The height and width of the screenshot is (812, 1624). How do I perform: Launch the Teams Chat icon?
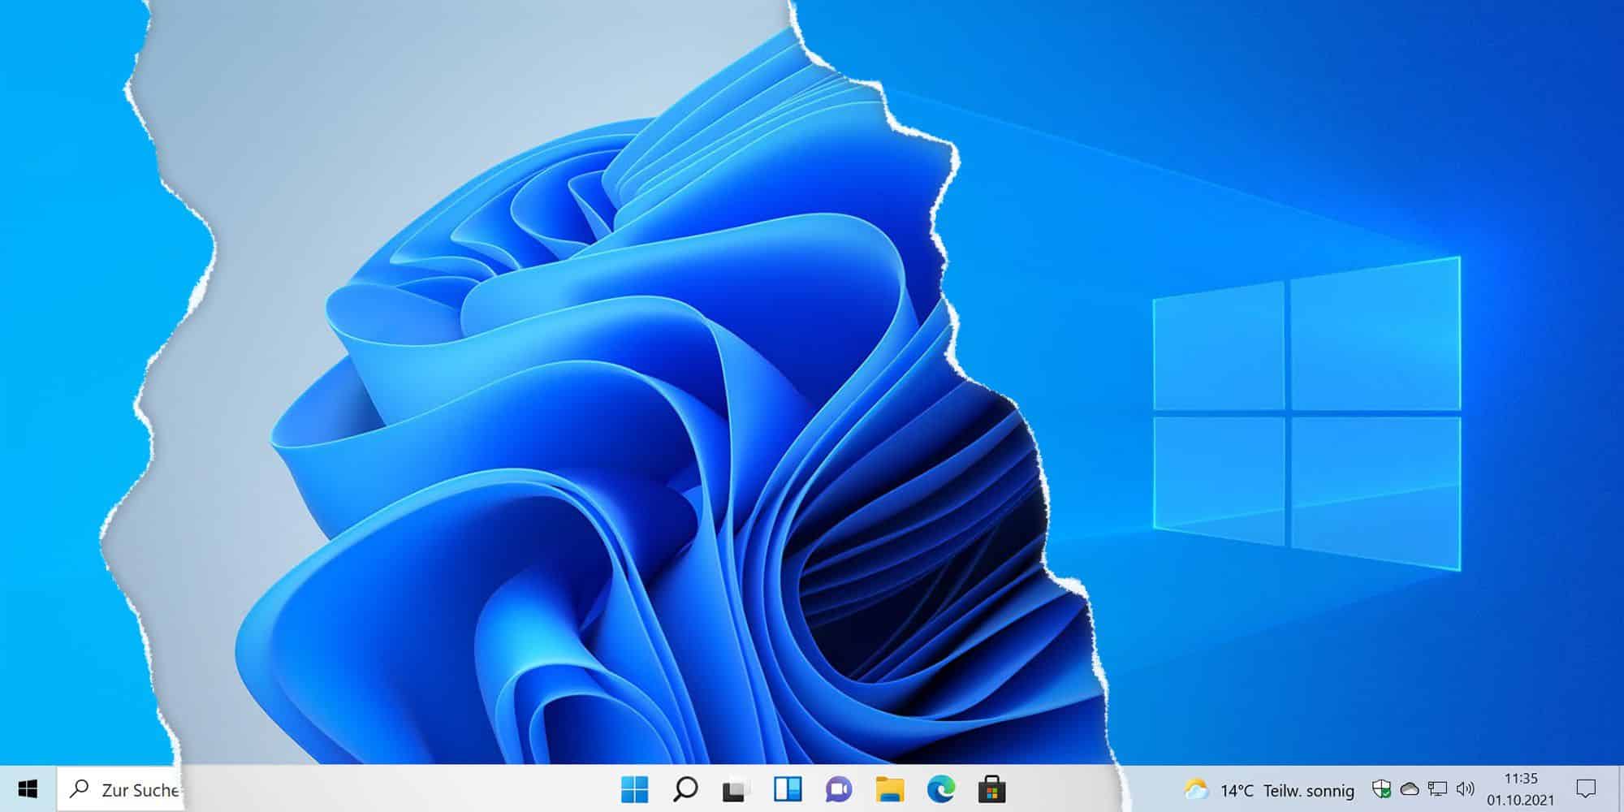[838, 789]
